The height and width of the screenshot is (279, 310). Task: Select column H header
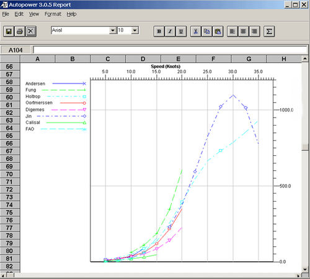tap(284, 59)
